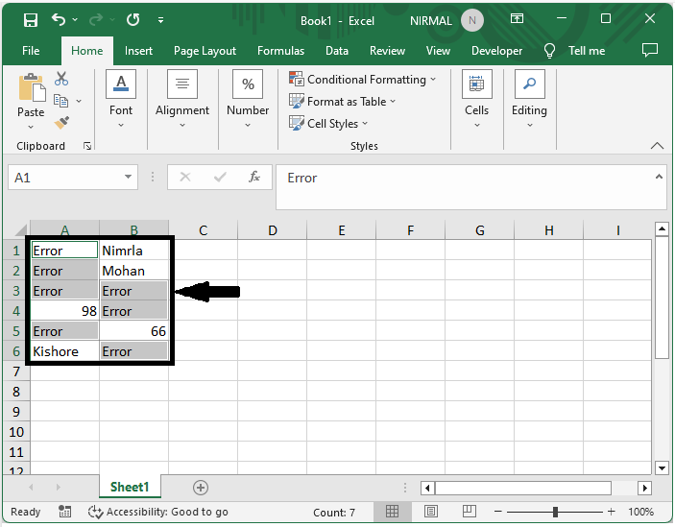This screenshot has width=675, height=527.
Task: Expand the Editing group
Action: point(529,99)
